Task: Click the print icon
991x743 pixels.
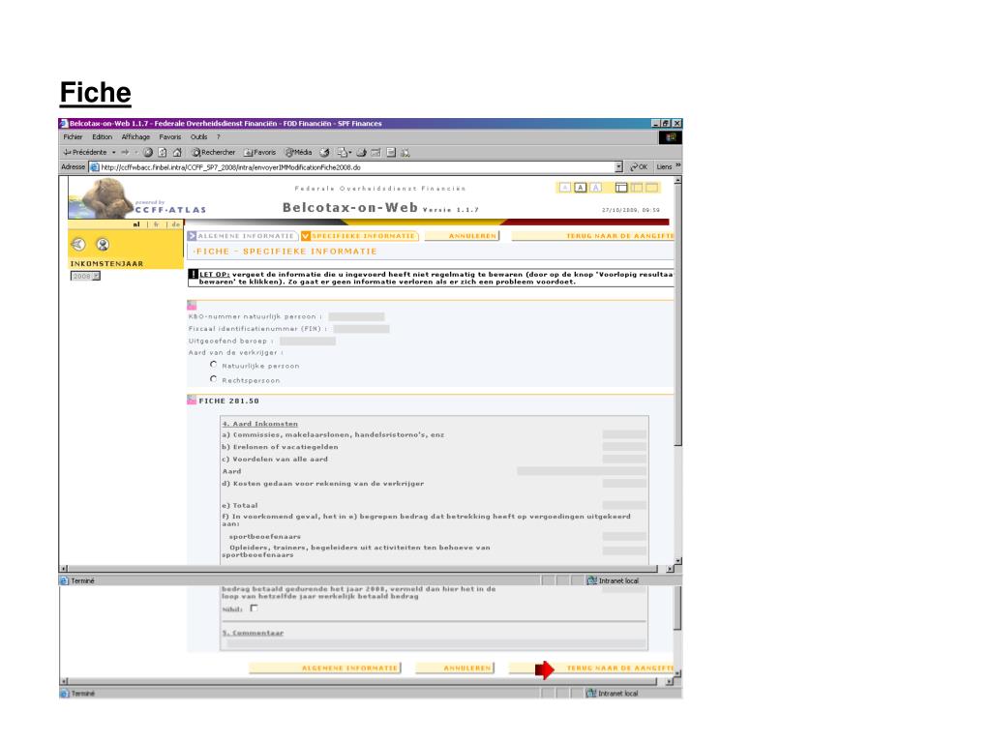Action: click(362, 152)
